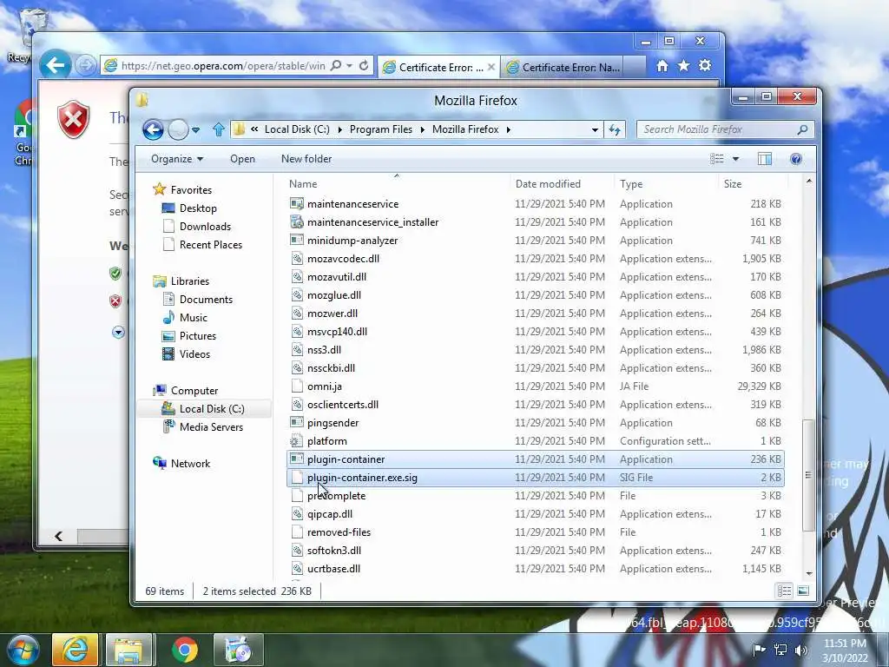The width and height of the screenshot is (889, 667).
Task: Click Open in the Explorer toolbar
Action: (x=242, y=159)
